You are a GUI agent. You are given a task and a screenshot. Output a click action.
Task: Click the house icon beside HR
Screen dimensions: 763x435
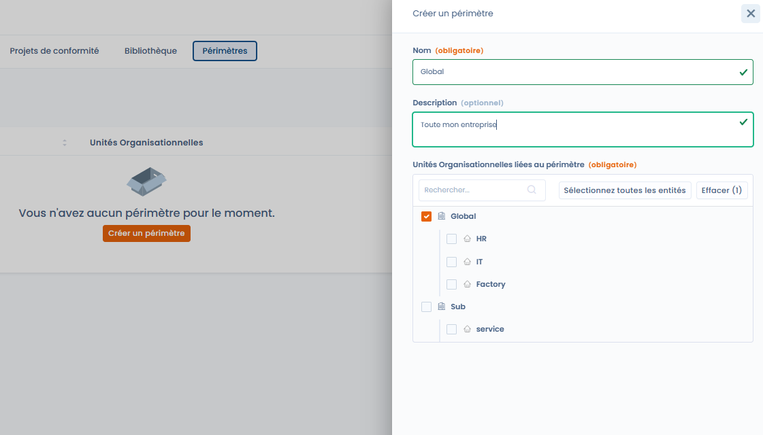click(467, 239)
